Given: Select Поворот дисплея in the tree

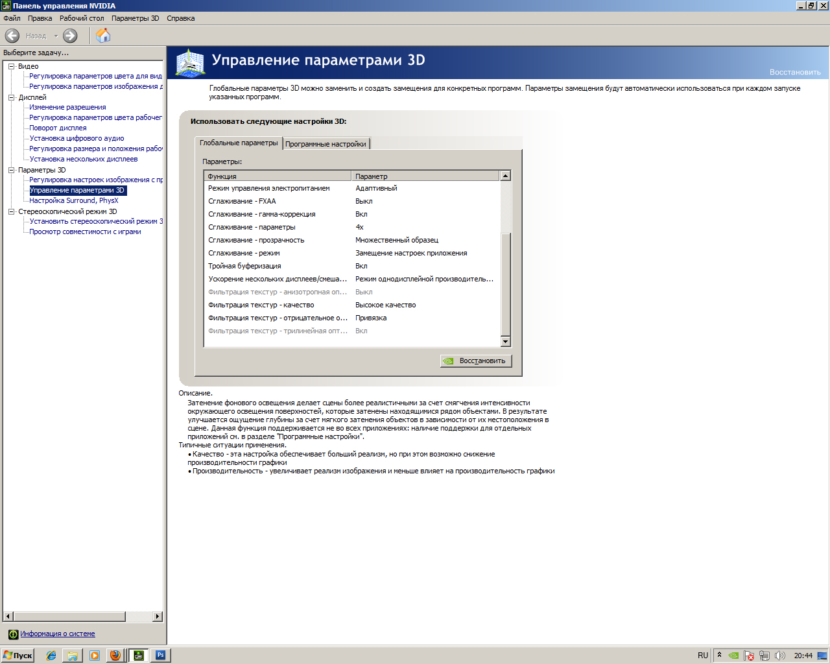Looking at the screenshot, I should pyautogui.click(x=58, y=128).
